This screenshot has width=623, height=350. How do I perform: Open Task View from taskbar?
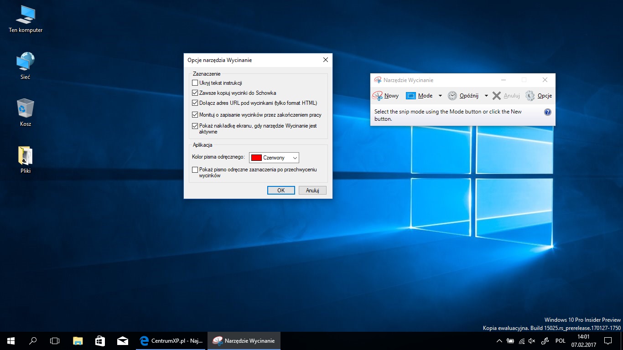point(55,340)
